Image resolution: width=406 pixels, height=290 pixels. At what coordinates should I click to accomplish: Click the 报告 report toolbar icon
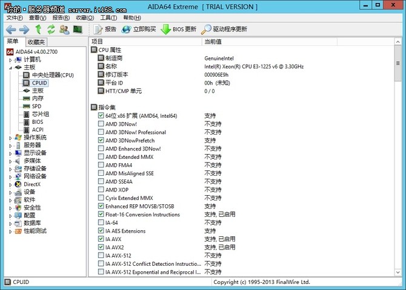(98, 30)
